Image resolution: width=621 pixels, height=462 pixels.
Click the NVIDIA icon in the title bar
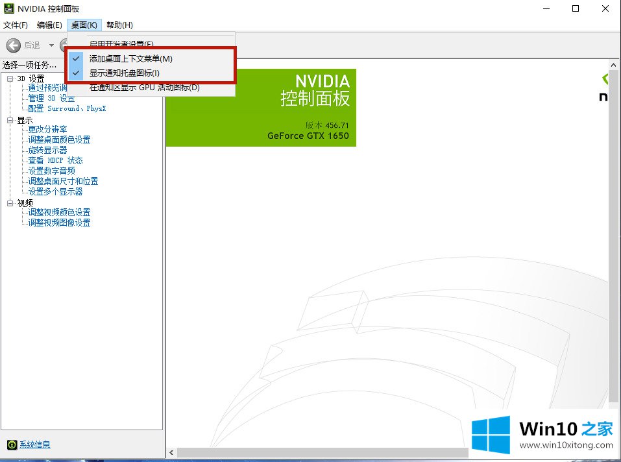coord(8,8)
